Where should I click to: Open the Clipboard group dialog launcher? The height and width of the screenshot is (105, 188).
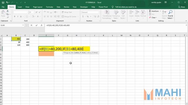tap(11, 21)
